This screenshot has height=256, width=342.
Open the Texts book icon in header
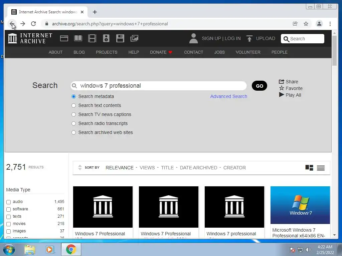point(78,38)
